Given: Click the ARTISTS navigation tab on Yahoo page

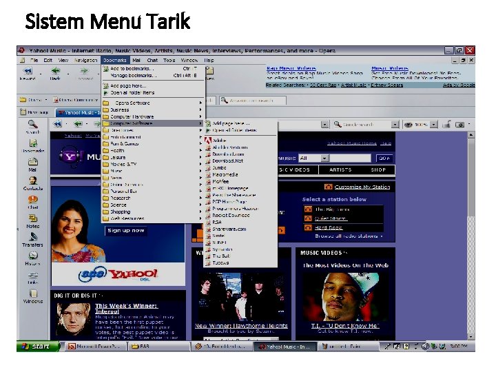Looking at the screenshot, I should tap(340, 169).
